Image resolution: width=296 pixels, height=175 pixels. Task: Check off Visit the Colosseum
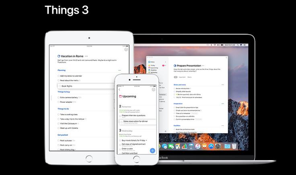click(x=58, y=124)
